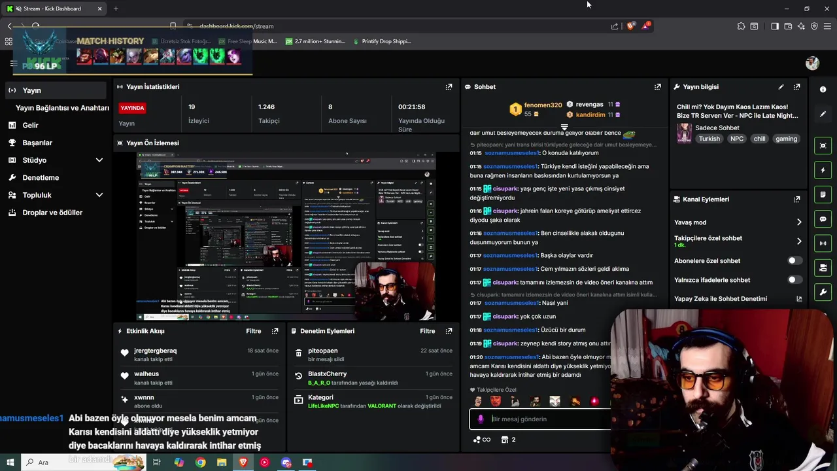
Task: Open browser extensions puzzle icon
Action: (x=741, y=26)
